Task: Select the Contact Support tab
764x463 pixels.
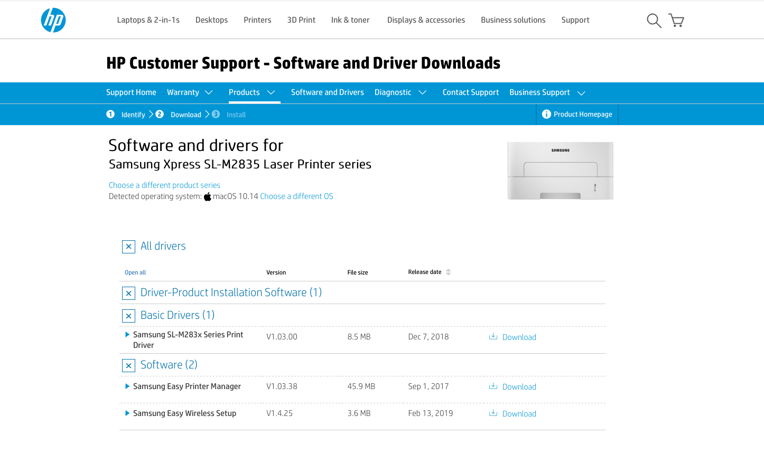Action: [x=471, y=92]
